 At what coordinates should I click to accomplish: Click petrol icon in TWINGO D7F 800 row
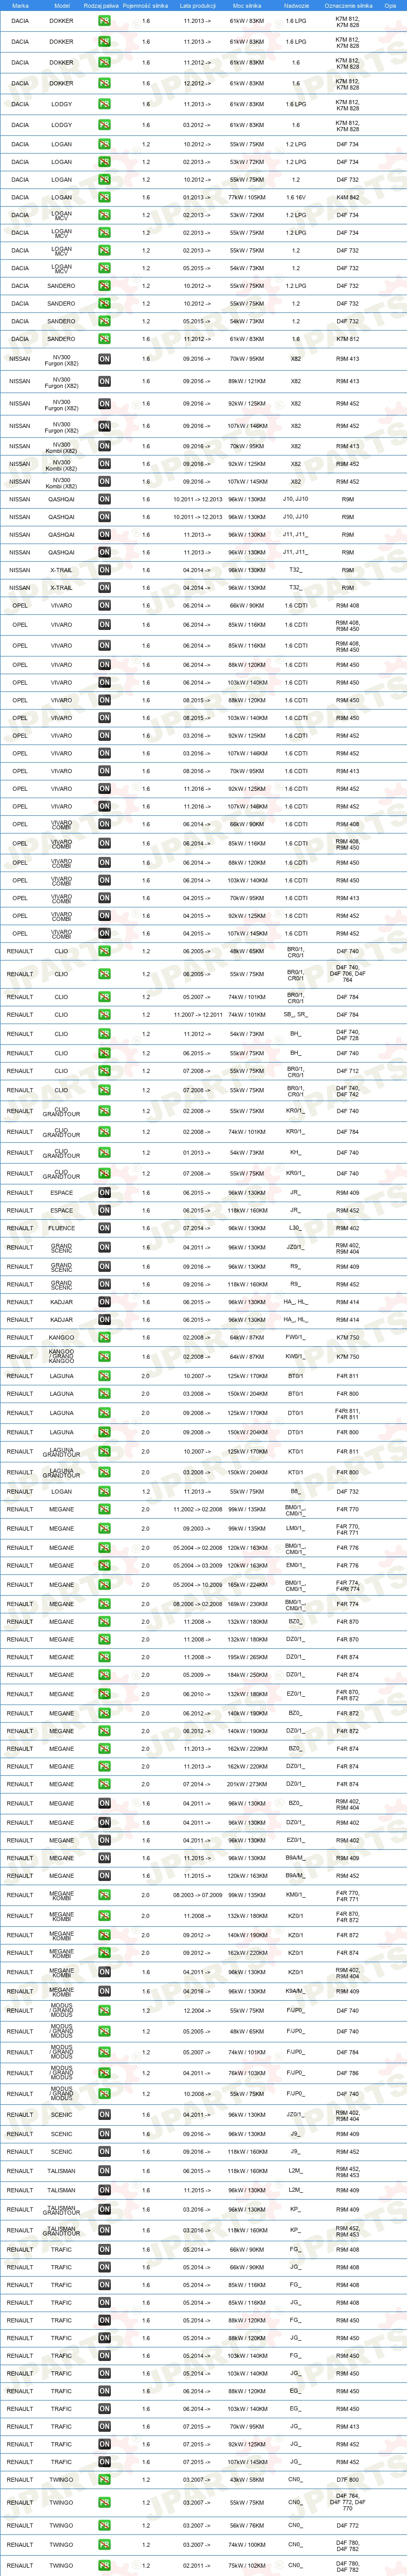point(104,2479)
